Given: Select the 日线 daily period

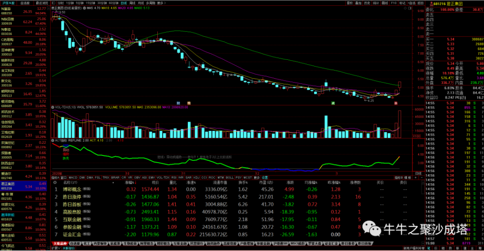Looking at the screenshot, I should pyautogui.click(x=124, y=3).
